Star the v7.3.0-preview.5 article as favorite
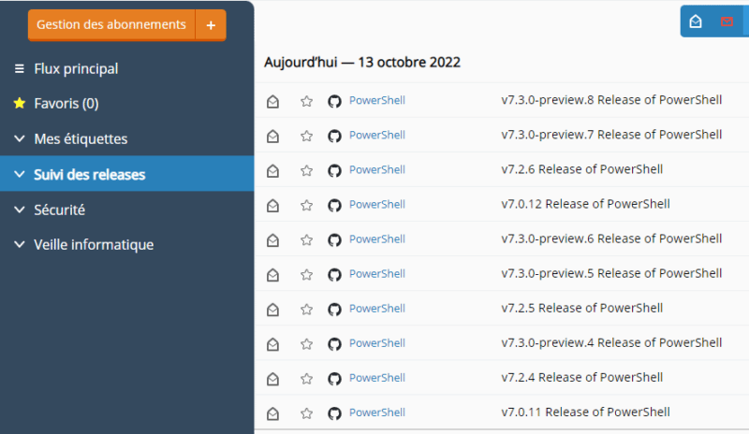 click(x=307, y=275)
